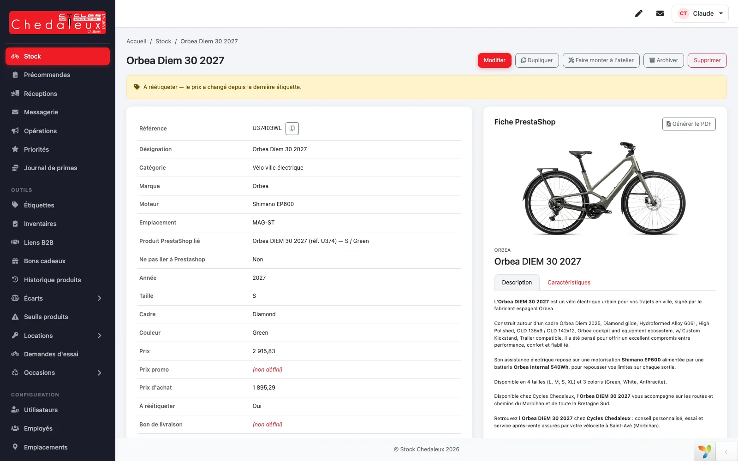Click the Prix promo (non défini) value
This screenshot has height=461, width=738.
(268, 370)
